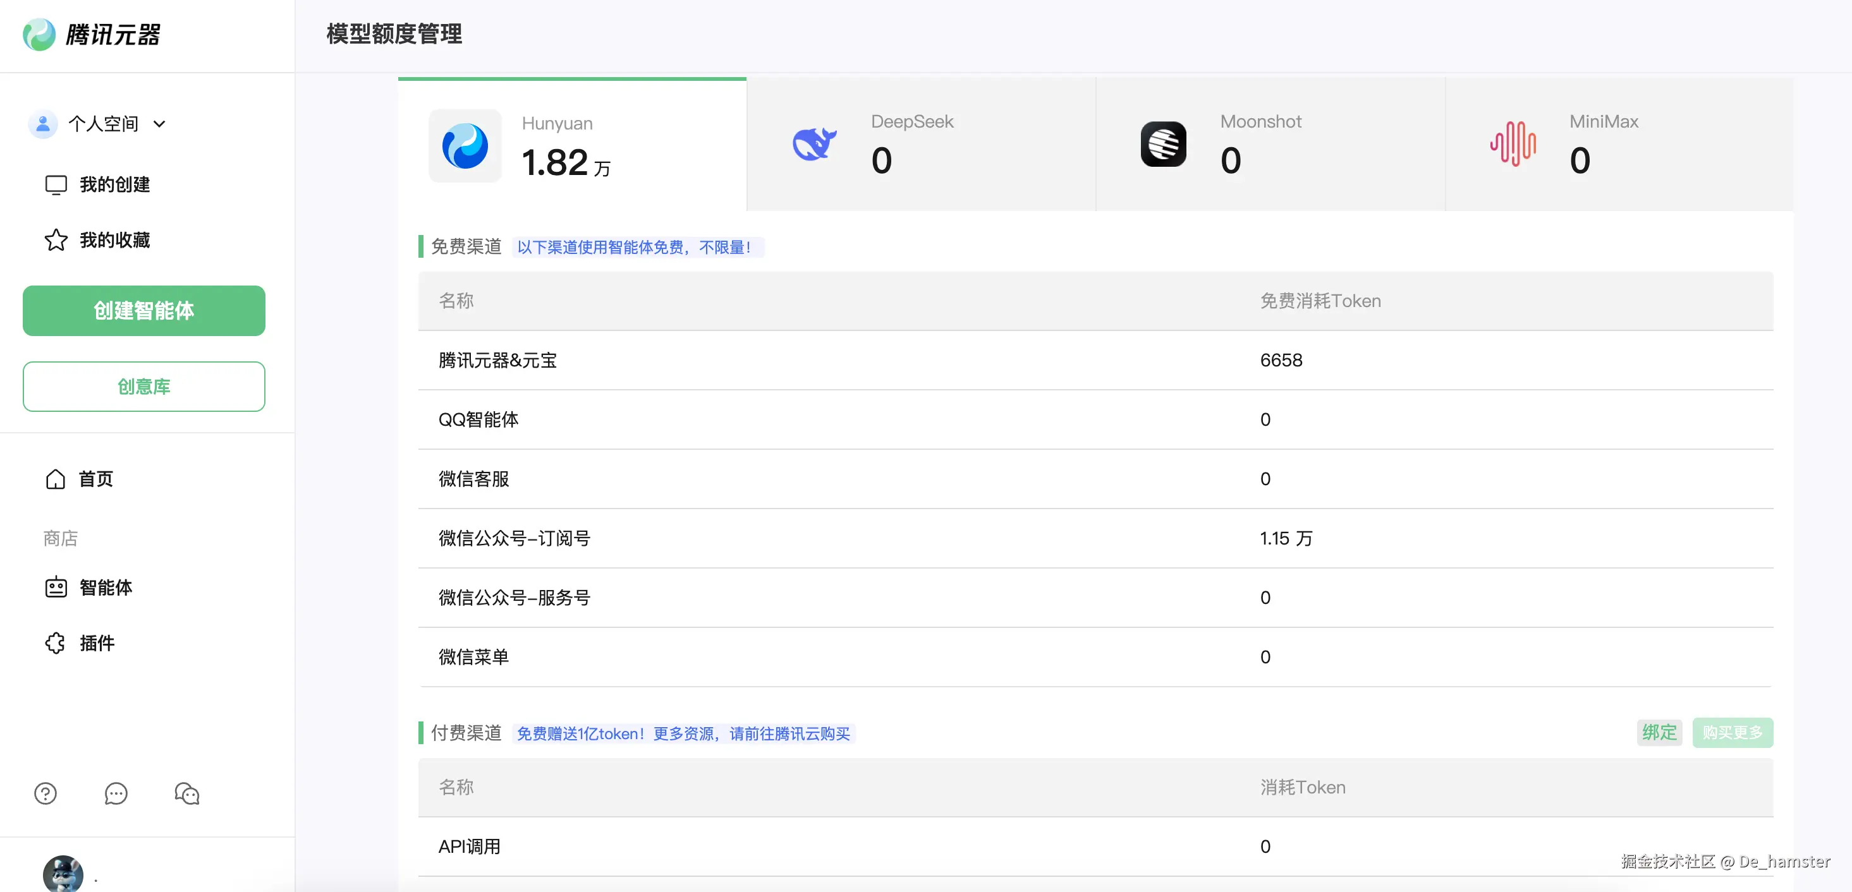Open the feedback chat bubble icon
The image size is (1852, 892).
pyautogui.click(x=116, y=793)
